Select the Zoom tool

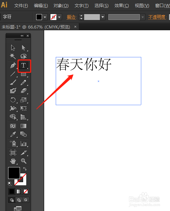23,161
